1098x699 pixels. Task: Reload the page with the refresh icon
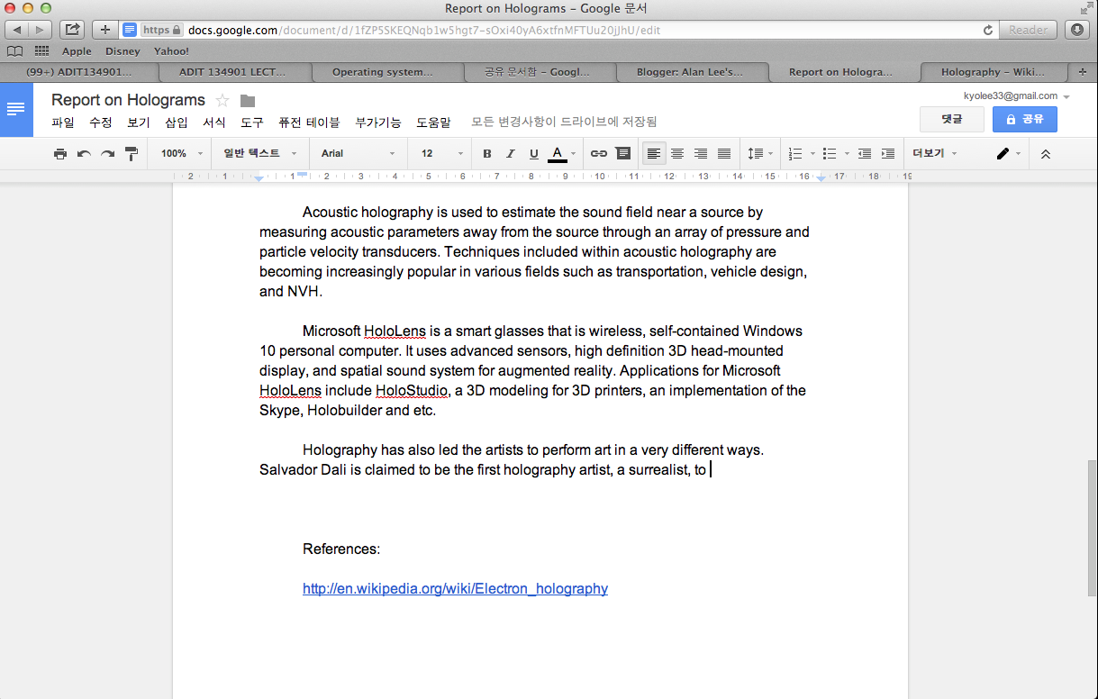[988, 30]
